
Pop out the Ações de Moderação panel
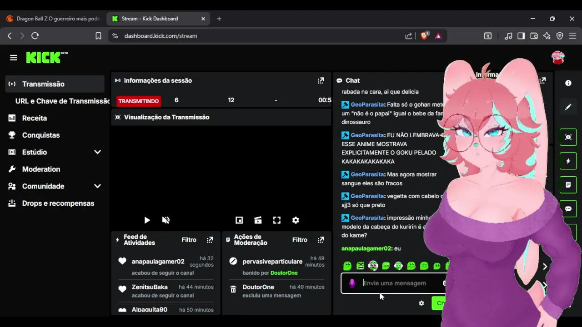coord(321,240)
